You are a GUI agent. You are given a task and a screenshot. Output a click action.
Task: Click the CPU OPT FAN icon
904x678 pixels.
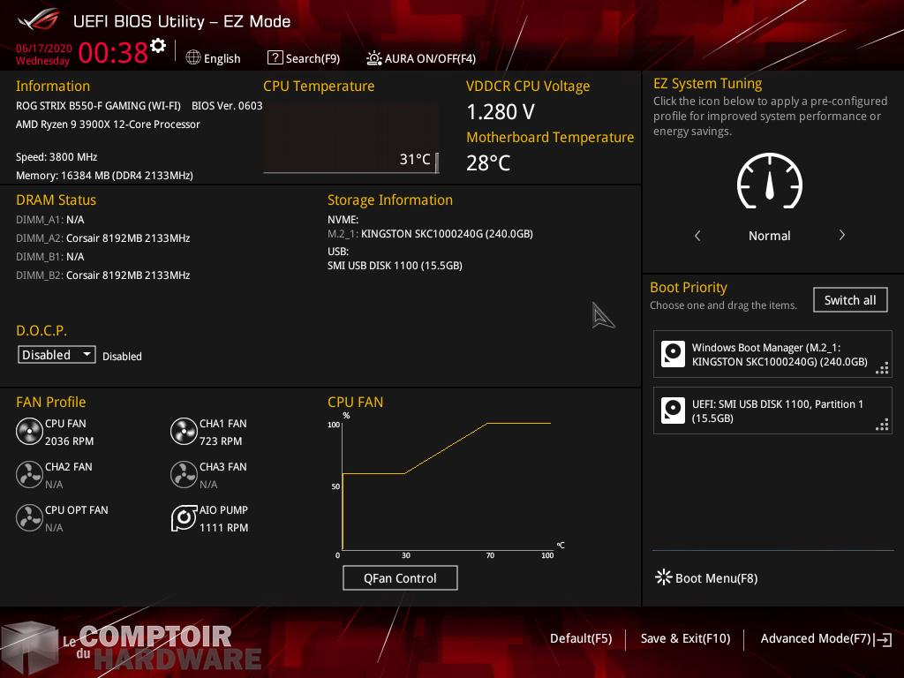[29, 518]
